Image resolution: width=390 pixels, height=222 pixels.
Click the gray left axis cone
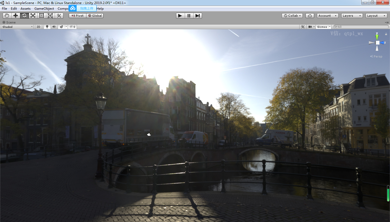[372, 43]
